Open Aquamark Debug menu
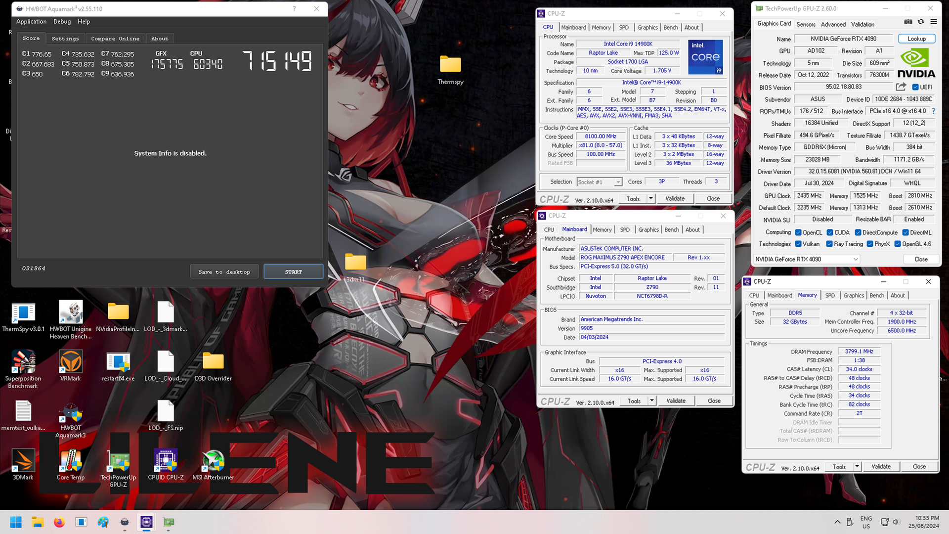The width and height of the screenshot is (949, 534). coord(62,21)
